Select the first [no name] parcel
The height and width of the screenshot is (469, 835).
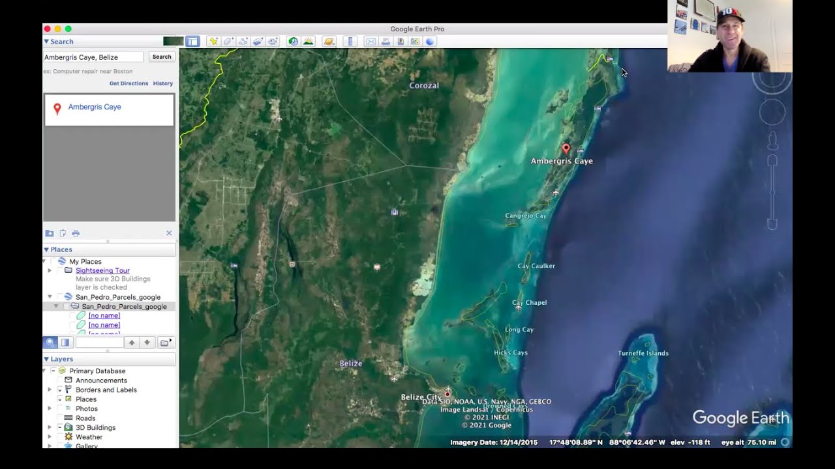pos(104,315)
